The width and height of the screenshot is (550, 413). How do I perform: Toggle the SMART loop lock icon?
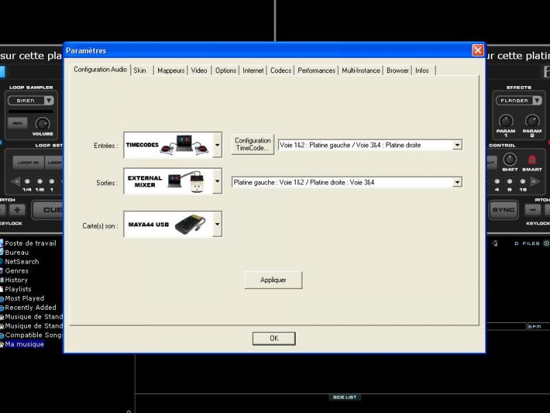pos(531,160)
